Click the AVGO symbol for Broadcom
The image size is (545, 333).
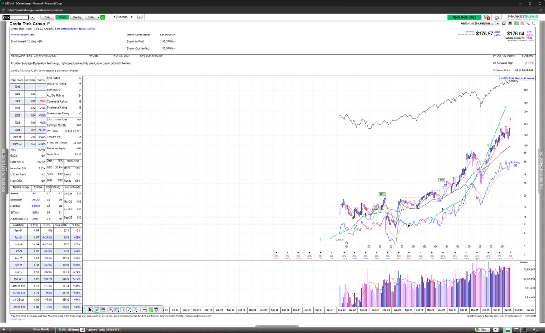click(x=35, y=199)
